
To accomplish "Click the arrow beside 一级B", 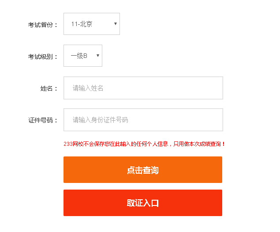I will [98, 56].
